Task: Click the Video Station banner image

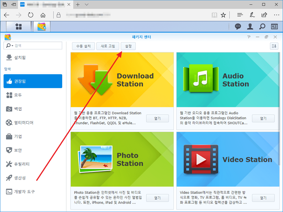Action: 228,159
